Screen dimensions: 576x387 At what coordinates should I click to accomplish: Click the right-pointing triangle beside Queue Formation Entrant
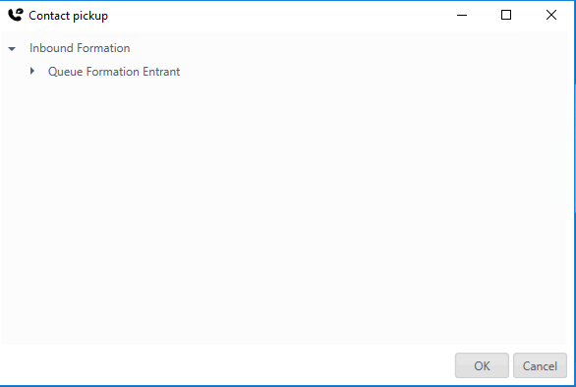(32, 72)
